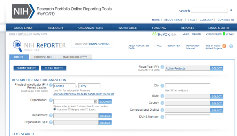
Task: Open the LINKS & DATA menu
Action: point(219,28)
